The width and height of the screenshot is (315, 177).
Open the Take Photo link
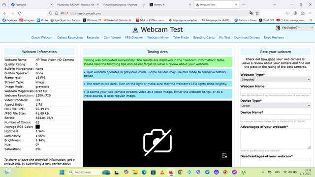coord(181,37)
